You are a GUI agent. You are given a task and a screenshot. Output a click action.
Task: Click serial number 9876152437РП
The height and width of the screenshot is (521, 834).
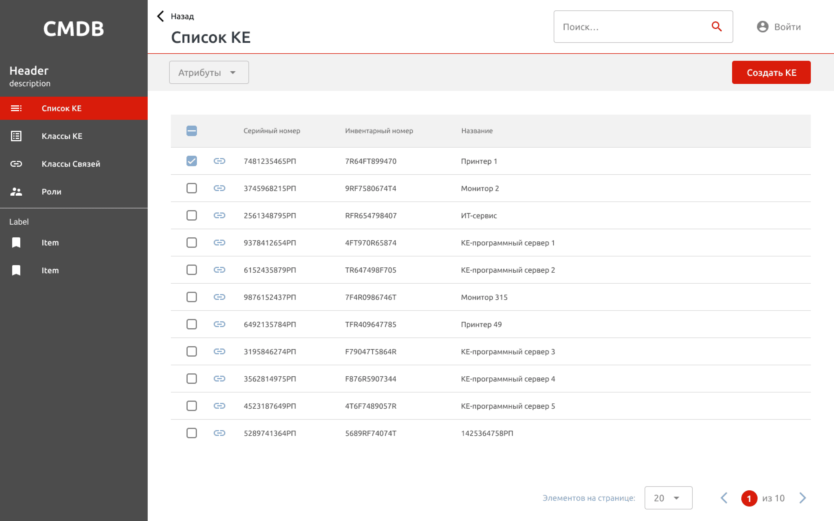coord(270,297)
